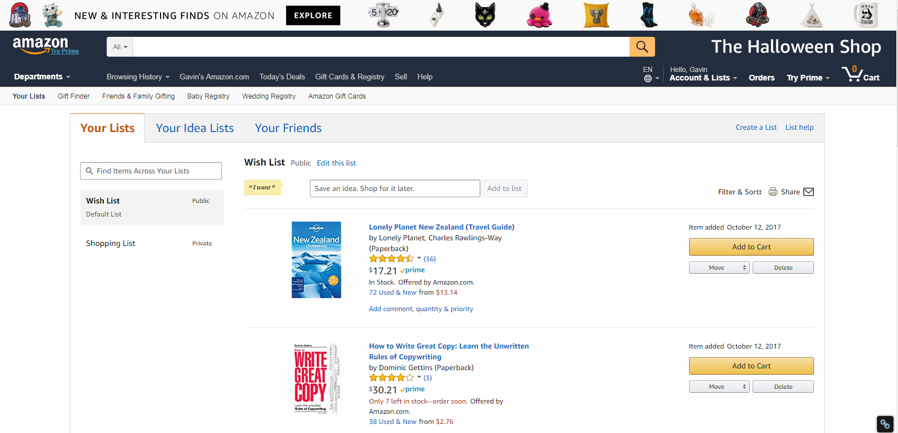Click the black cat product icon

click(485, 15)
